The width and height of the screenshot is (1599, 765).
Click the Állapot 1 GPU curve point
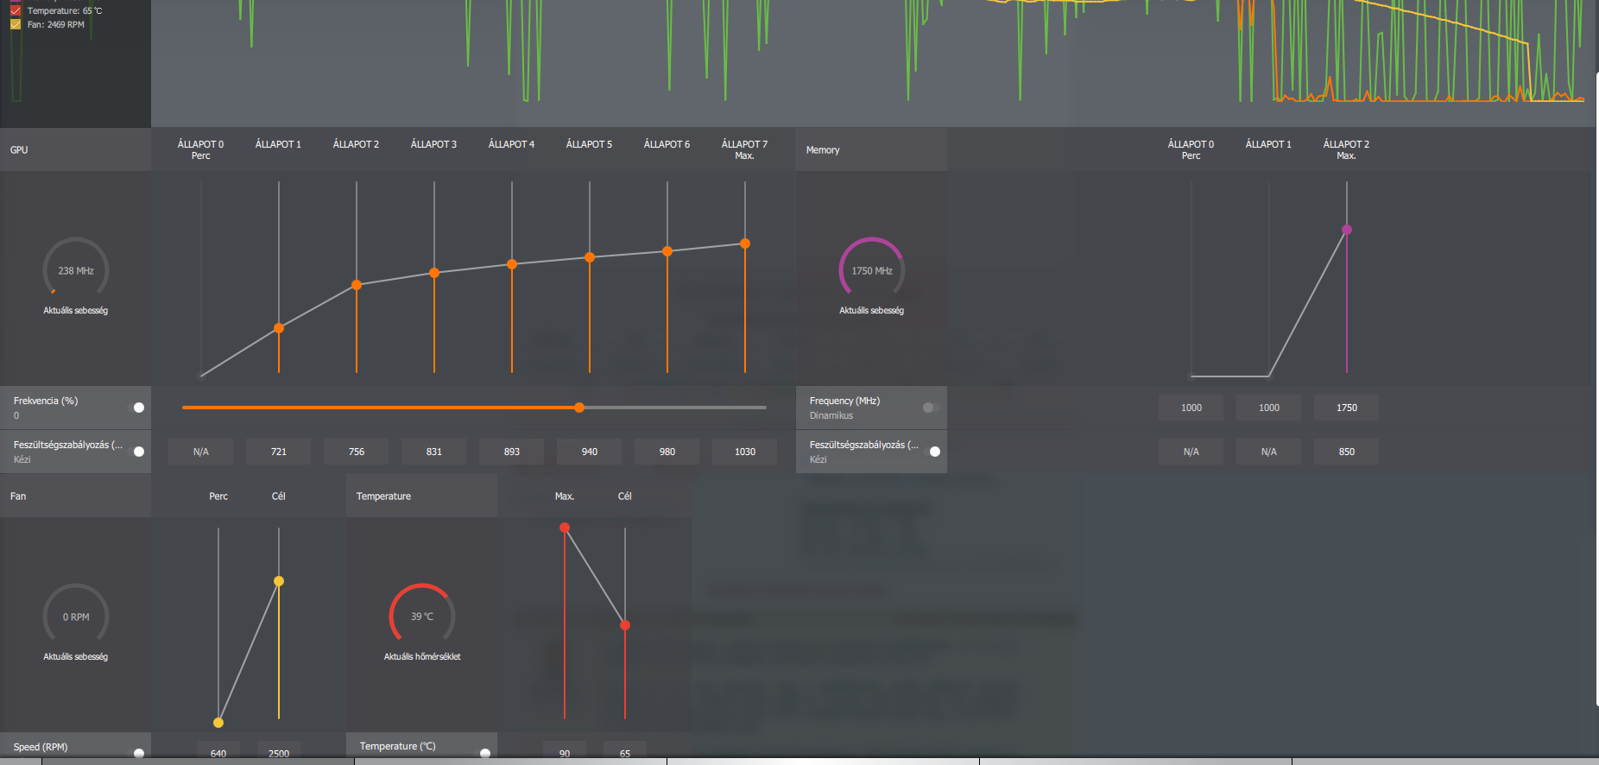[x=279, y=328]
